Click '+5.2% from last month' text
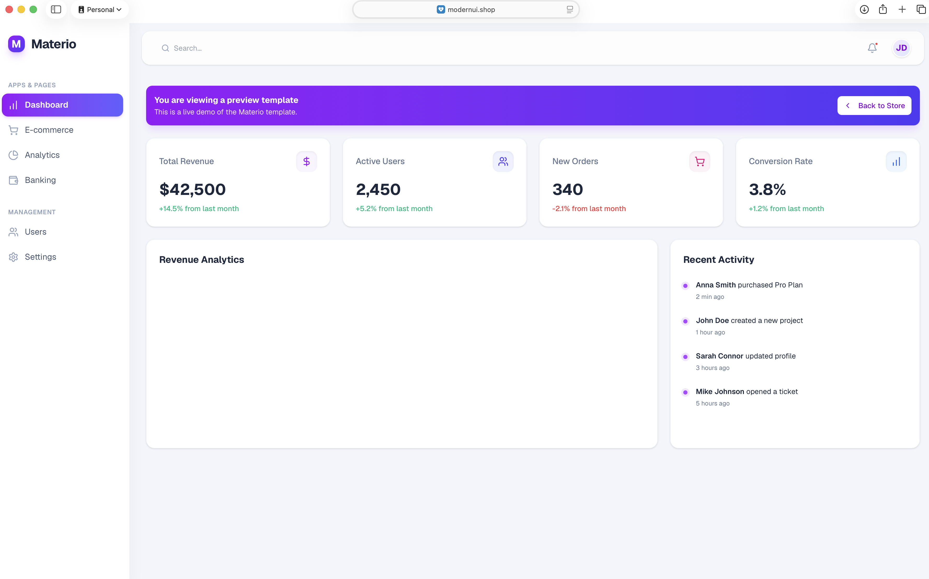This screenshot has width=929, height=579. point(394,209)
